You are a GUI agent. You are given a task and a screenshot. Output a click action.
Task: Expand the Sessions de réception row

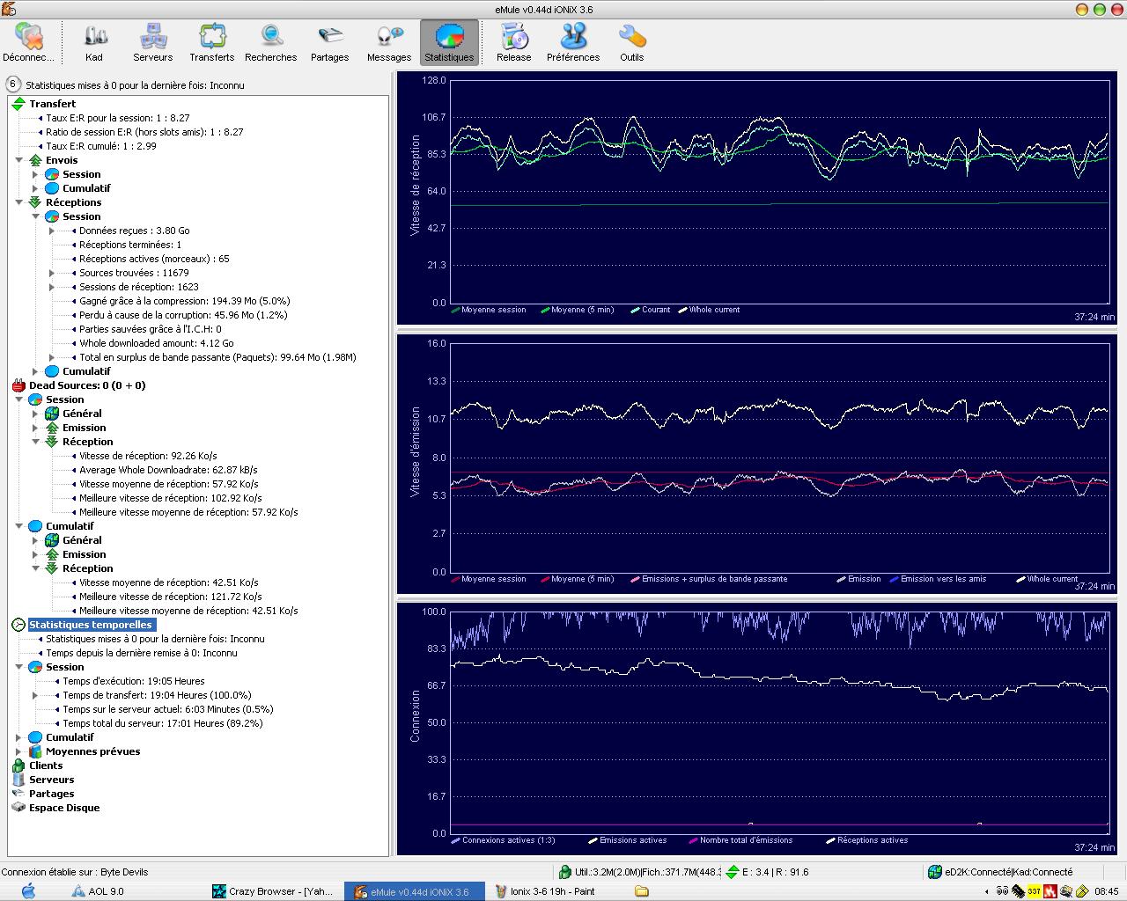pyautogui.click(x=52, y=287)
